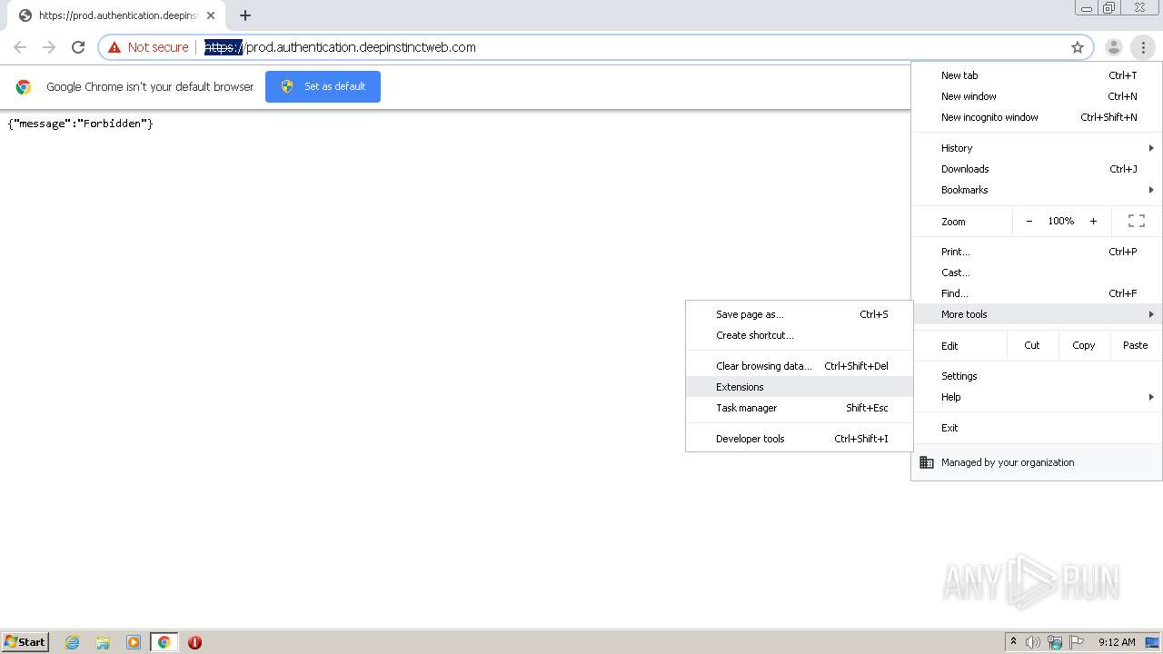Set Chrome as default browser

[323, 86]
